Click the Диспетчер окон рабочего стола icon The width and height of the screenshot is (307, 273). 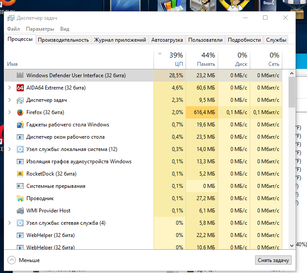pos(20,137)
